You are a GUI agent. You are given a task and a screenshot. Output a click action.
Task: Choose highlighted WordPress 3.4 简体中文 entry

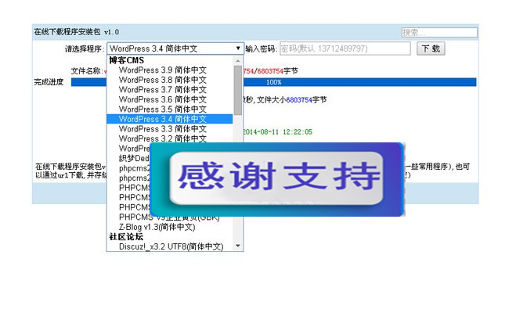click(169, 119)
